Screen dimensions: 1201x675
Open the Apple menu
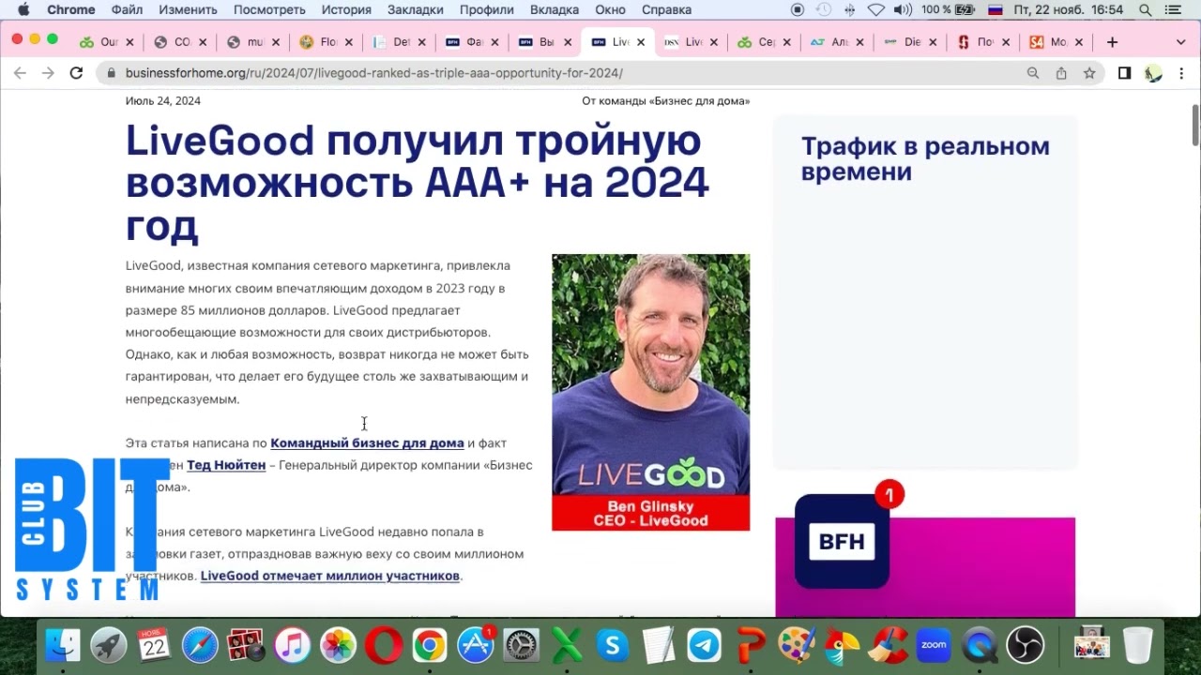click(x=23, y=9)
